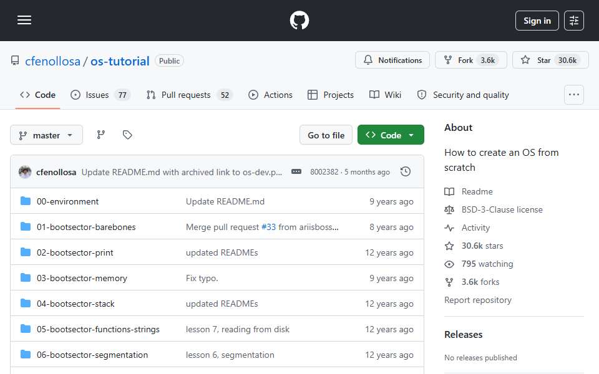Click the Public visibility label
Screen dimensions: 599x374
point(169,60)
